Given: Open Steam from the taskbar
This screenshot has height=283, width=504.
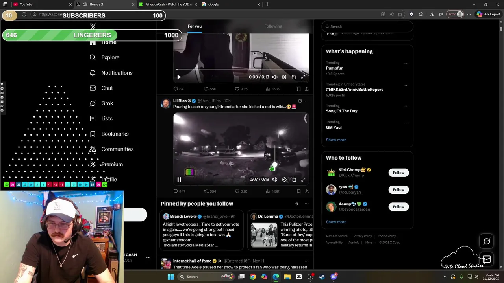Looking at the screenshot, I should point(322,277).
